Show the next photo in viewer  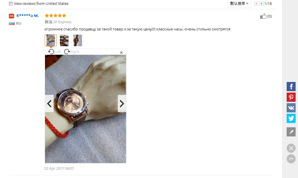point(122,103)
